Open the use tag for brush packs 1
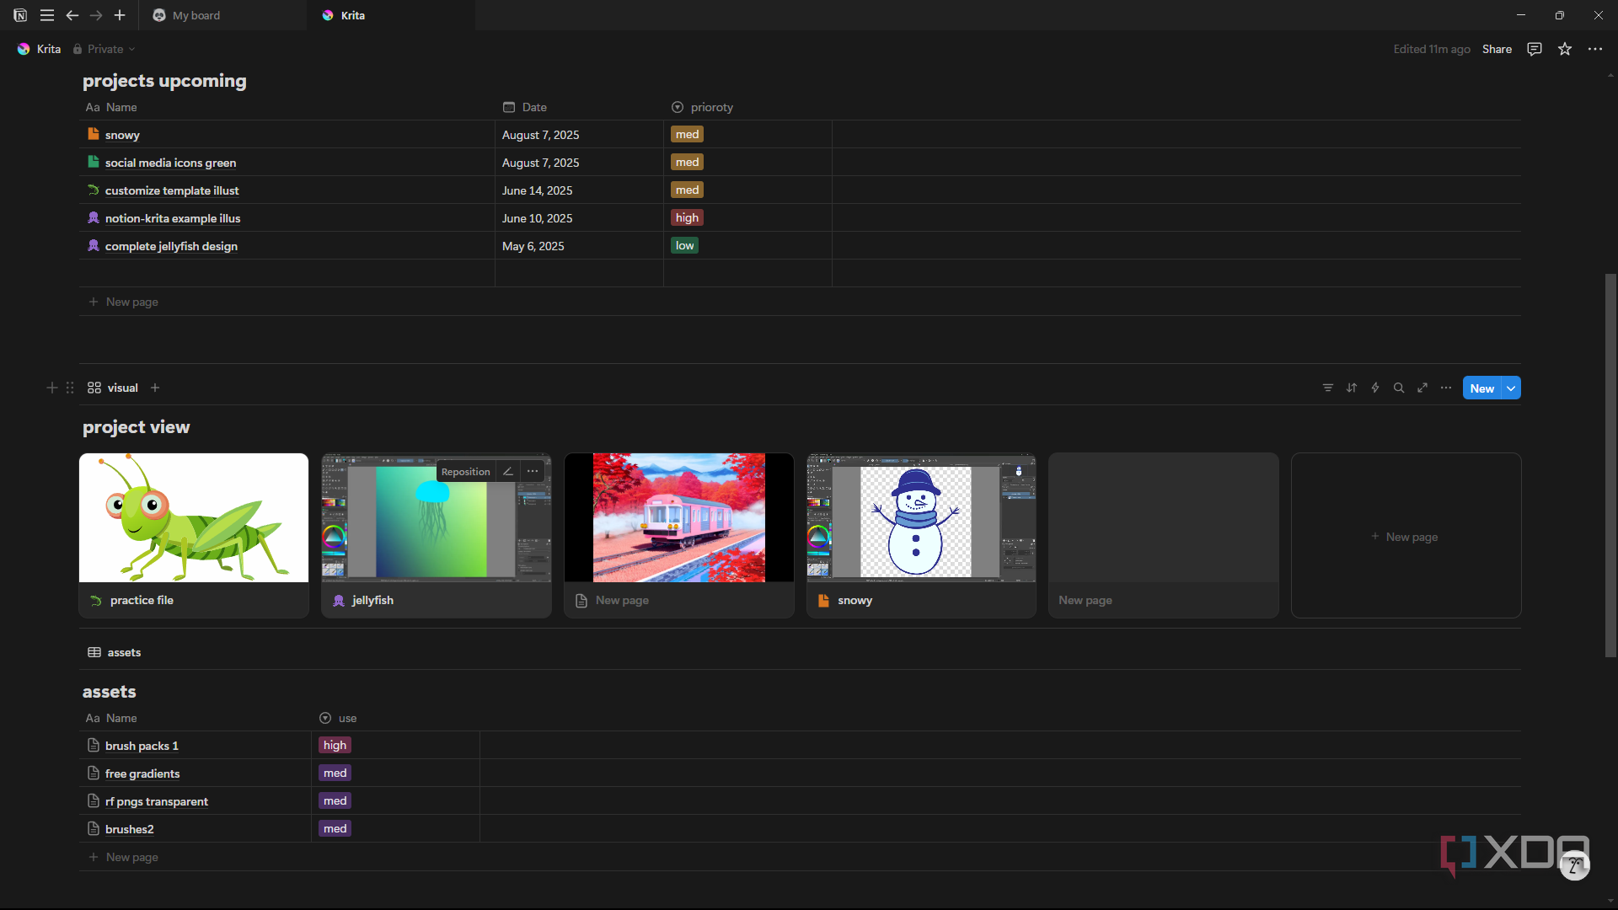The width and height of the screenshot is (1618, 910). tap(335, 745)
